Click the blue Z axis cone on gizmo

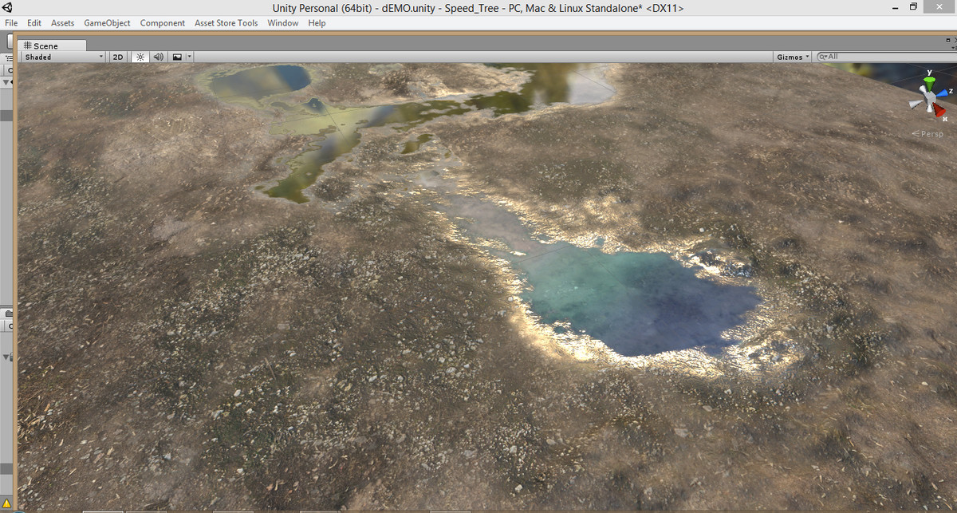tap(942, 93)
